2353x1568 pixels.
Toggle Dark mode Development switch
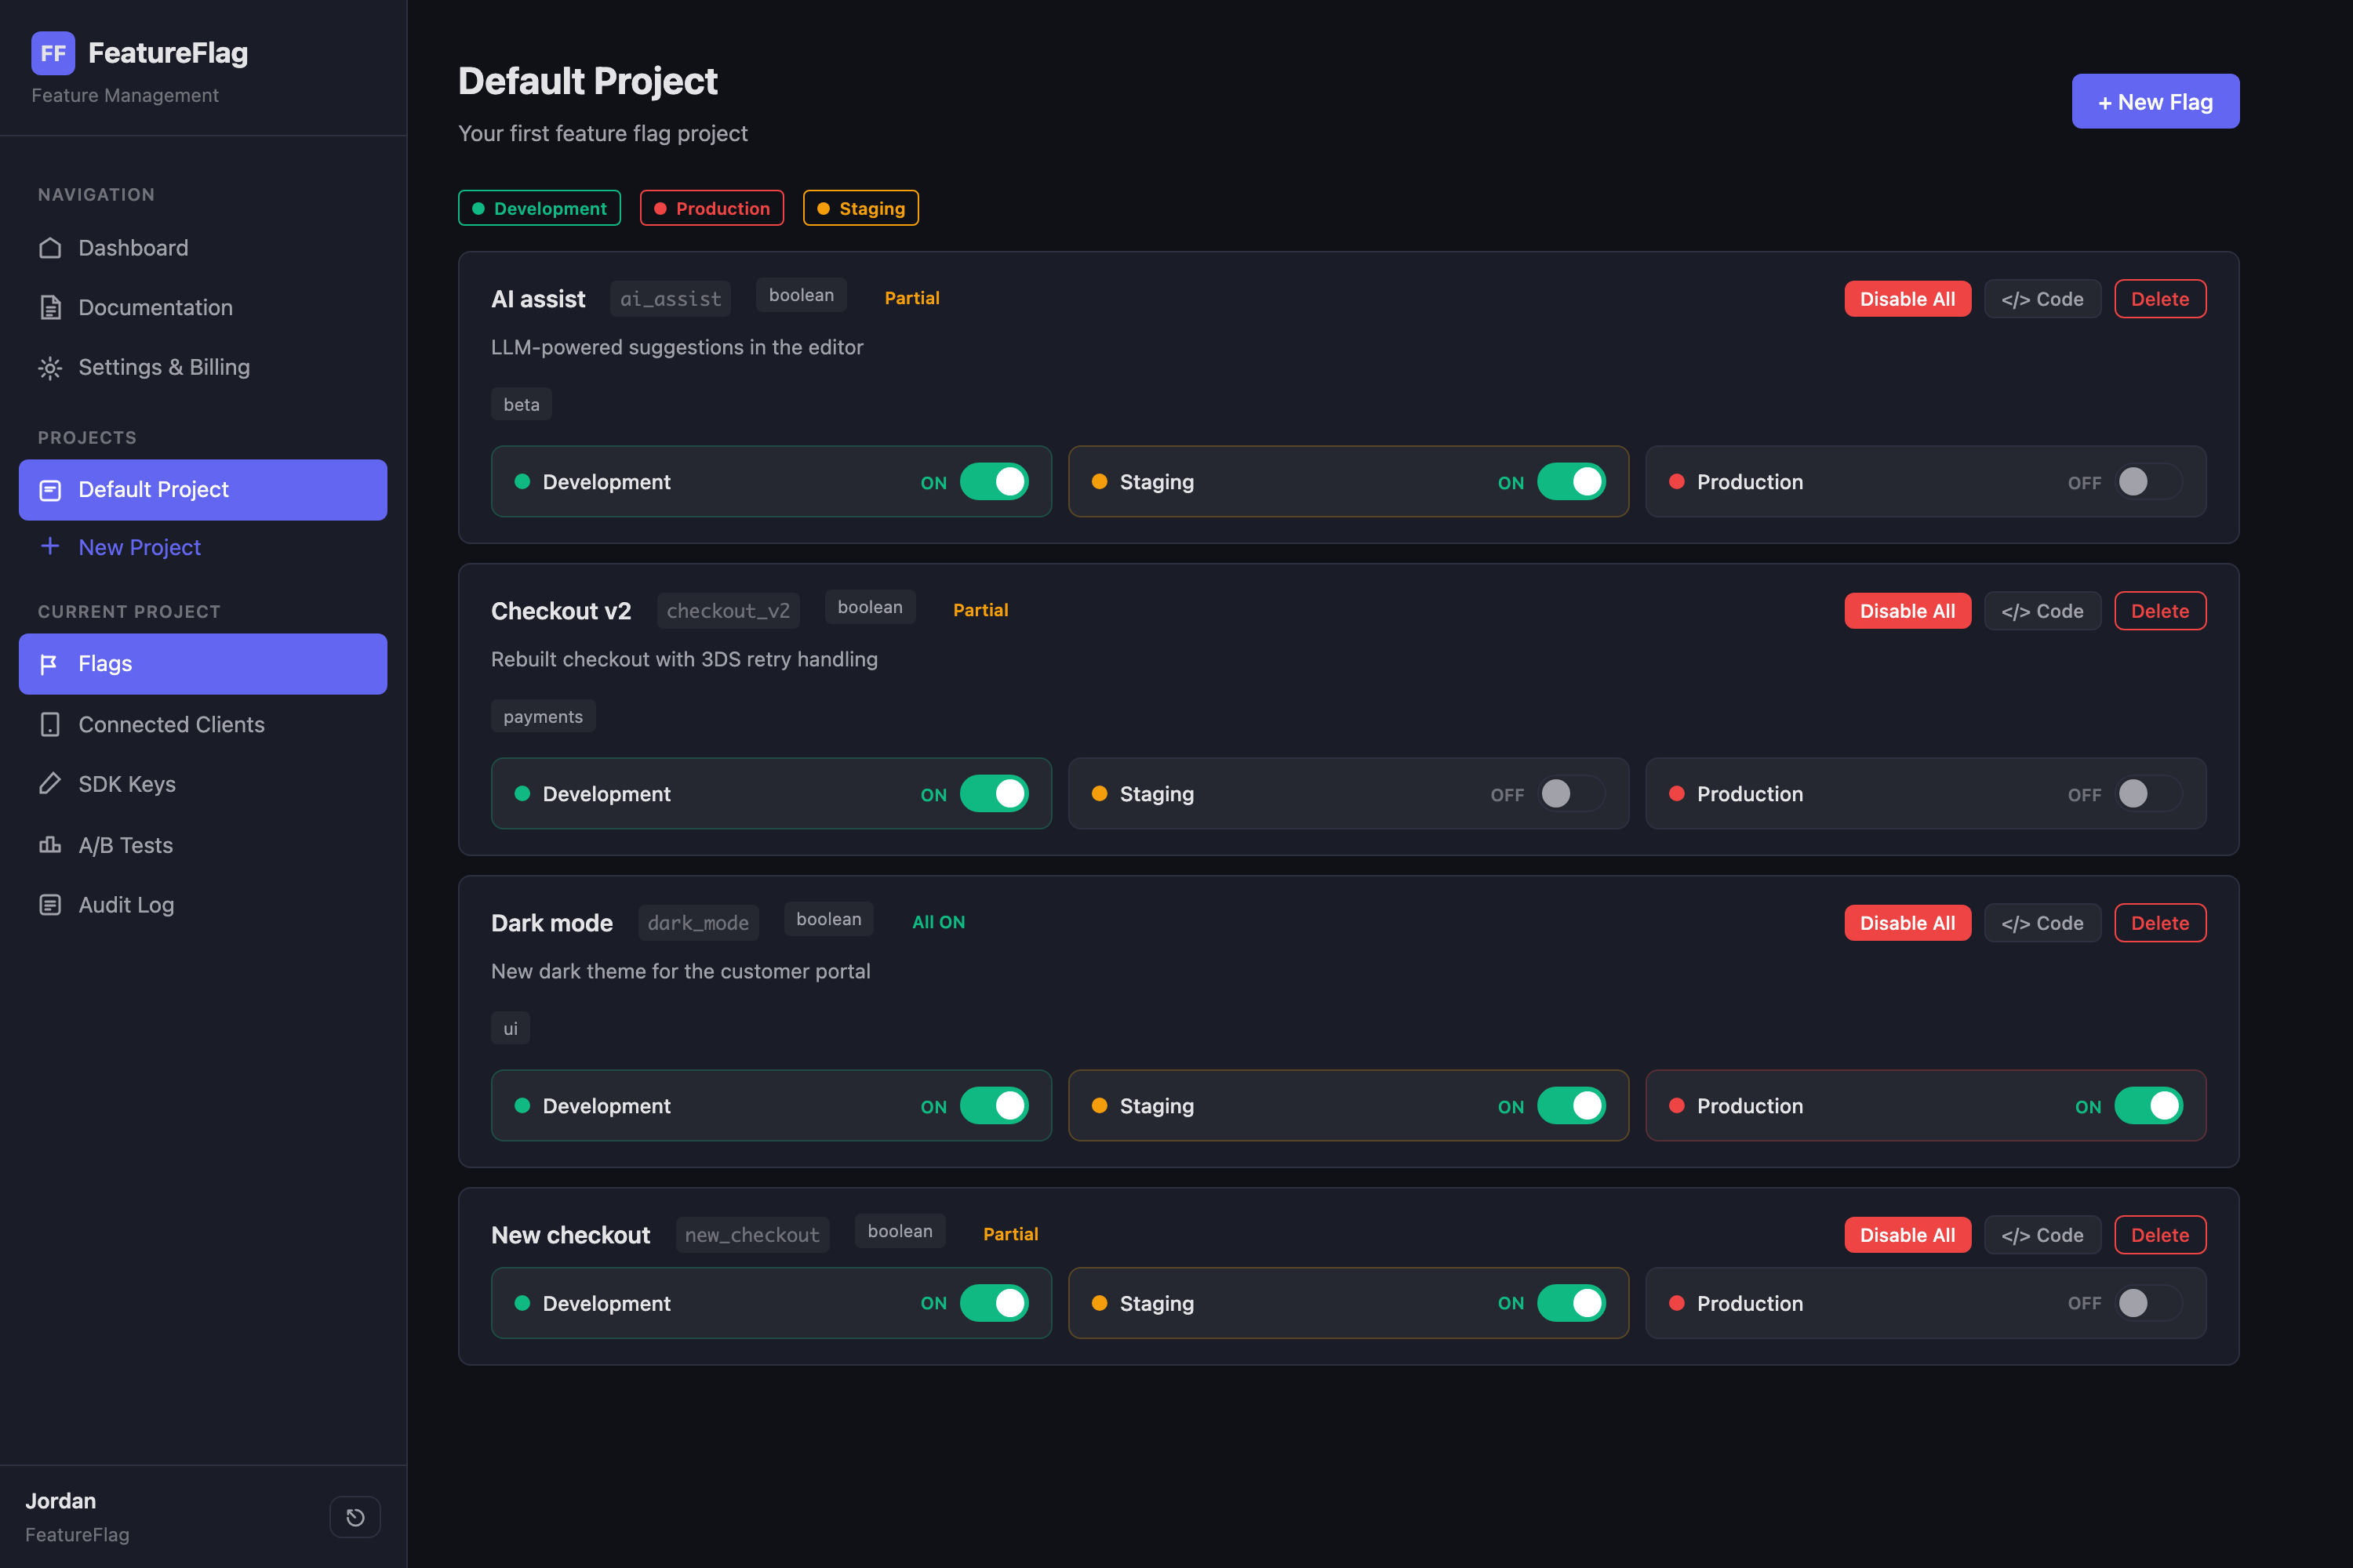[x=995, y=1106]
